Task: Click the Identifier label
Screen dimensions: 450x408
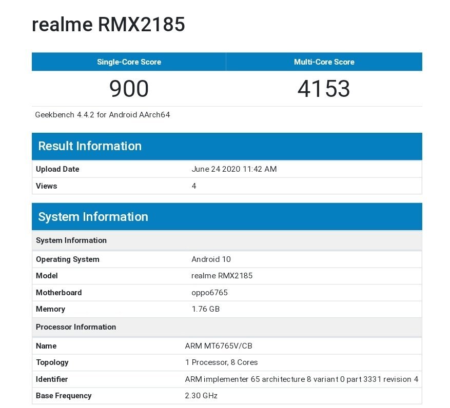Action: 52,379
